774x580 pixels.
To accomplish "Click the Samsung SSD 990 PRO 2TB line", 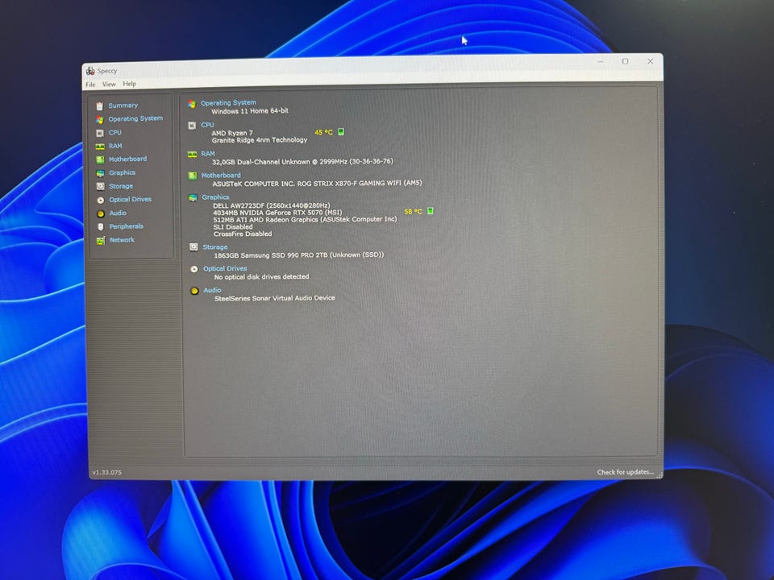I will click(298, 255).
